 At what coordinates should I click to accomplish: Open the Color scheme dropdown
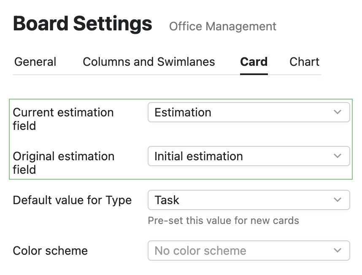coord(249,251)
